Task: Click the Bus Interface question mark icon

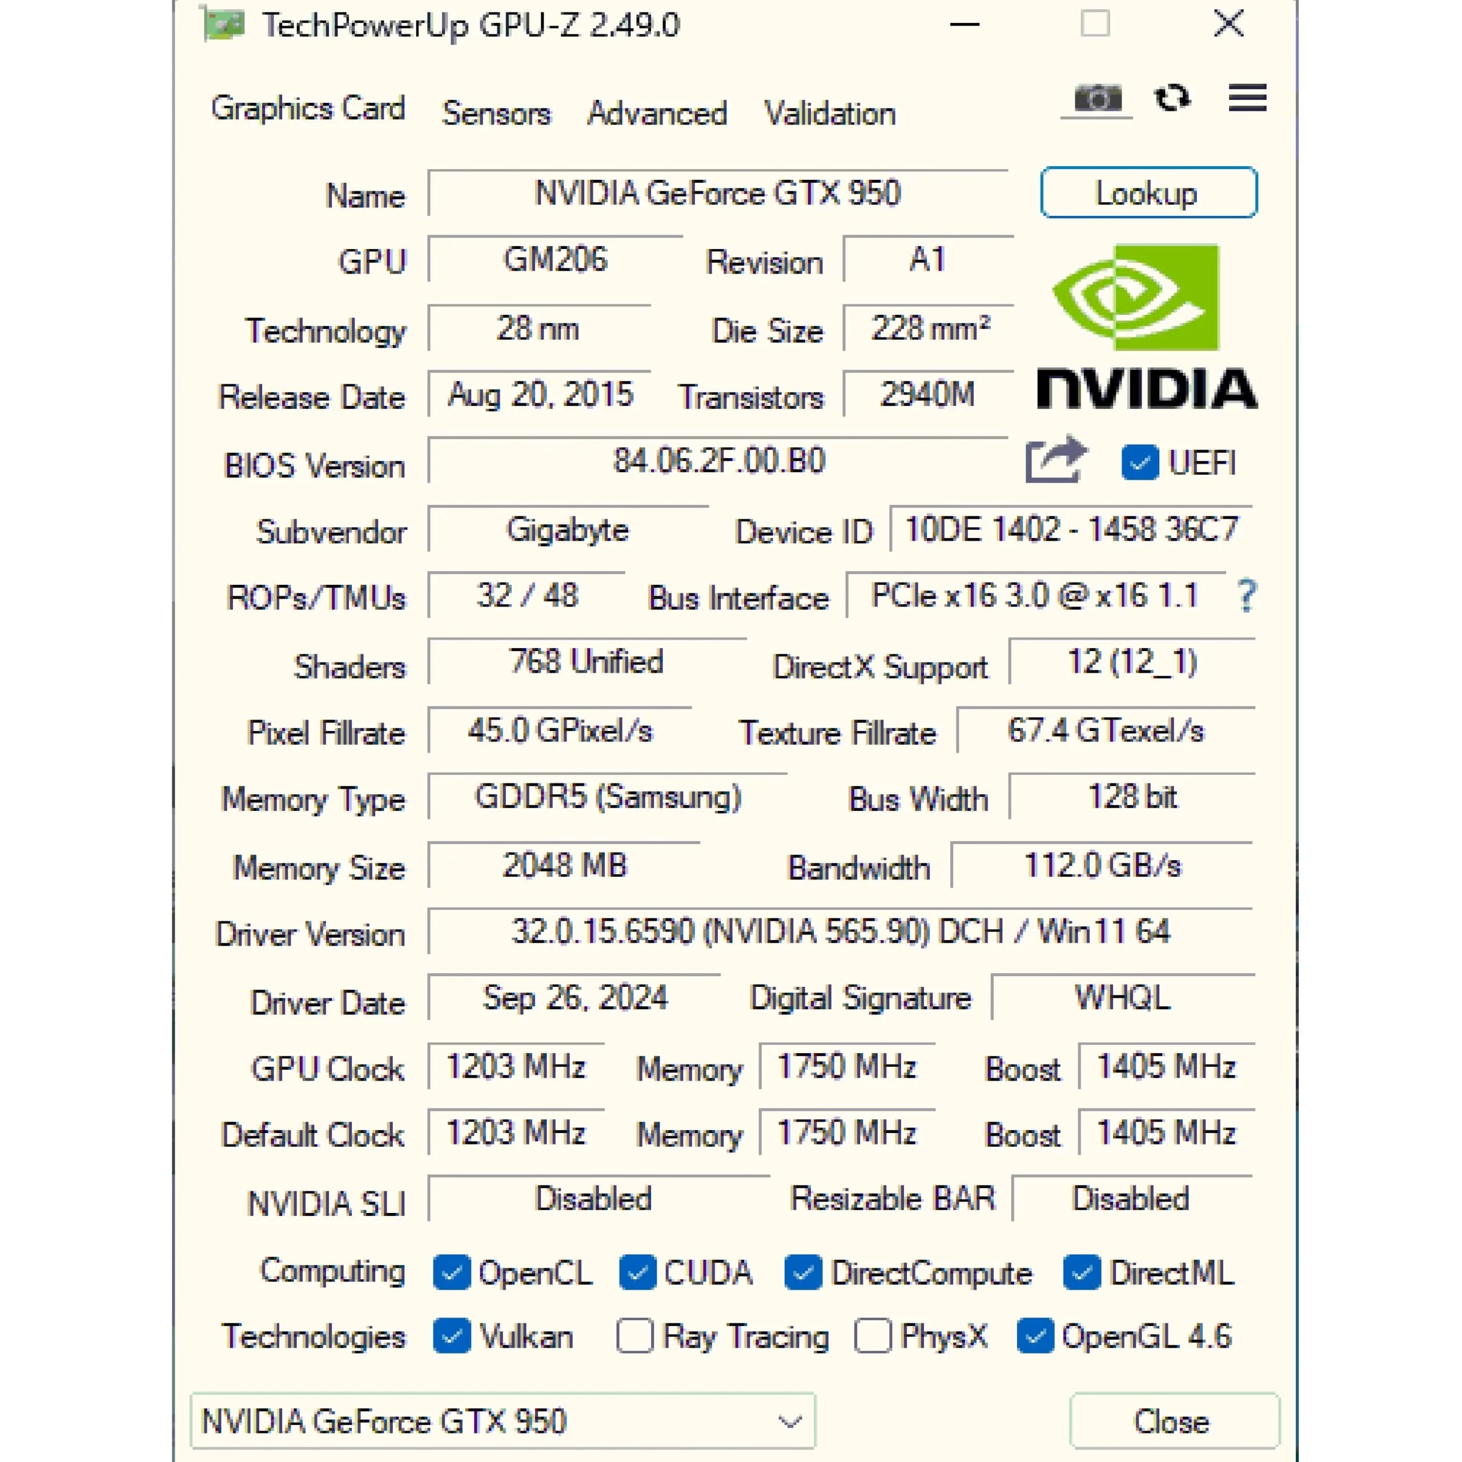Action: click(x=1246, y=596)
